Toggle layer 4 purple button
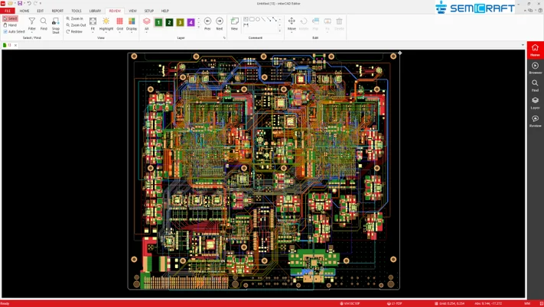 click(191, 23)
